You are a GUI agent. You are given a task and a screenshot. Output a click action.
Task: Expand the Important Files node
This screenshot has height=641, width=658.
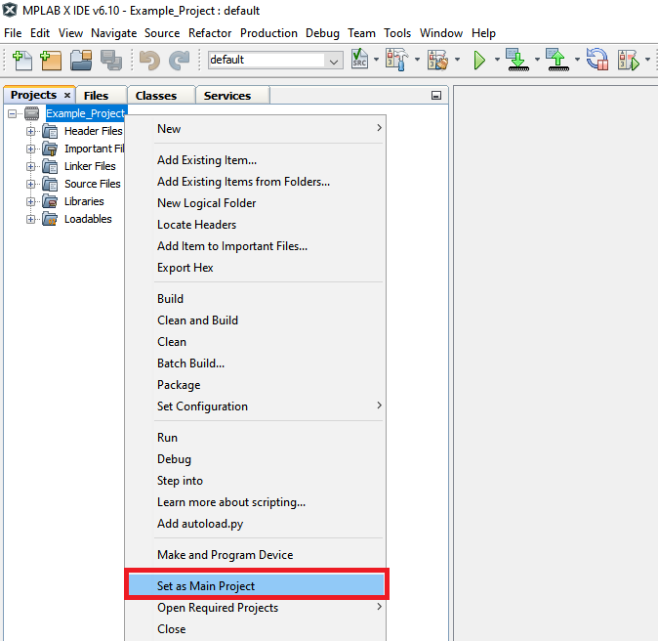click(30, 149)
